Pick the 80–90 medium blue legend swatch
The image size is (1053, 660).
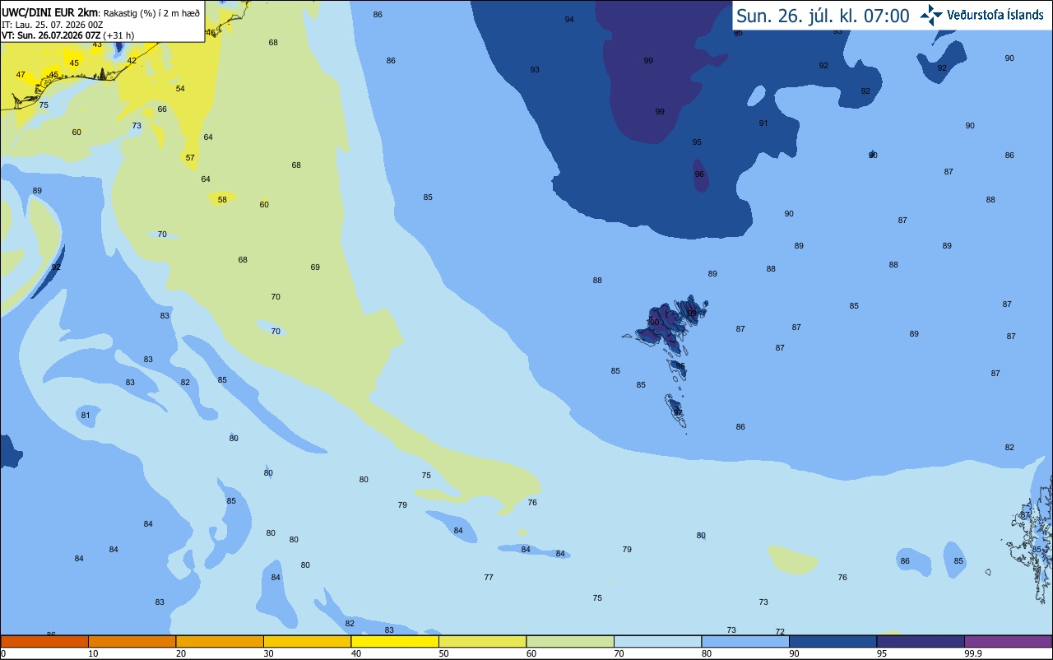(x=745, y=641)
